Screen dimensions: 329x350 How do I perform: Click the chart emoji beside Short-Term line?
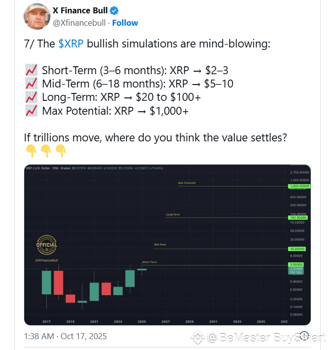(x=31, y=70)
